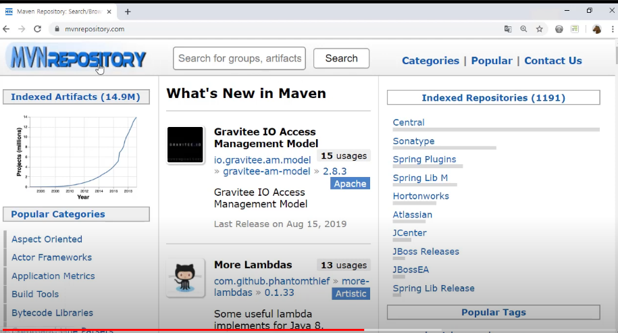Click the Last Release on Aug 15, 2019 text
The height and width of the screenshot is (333, 618).
click(280, 224)
